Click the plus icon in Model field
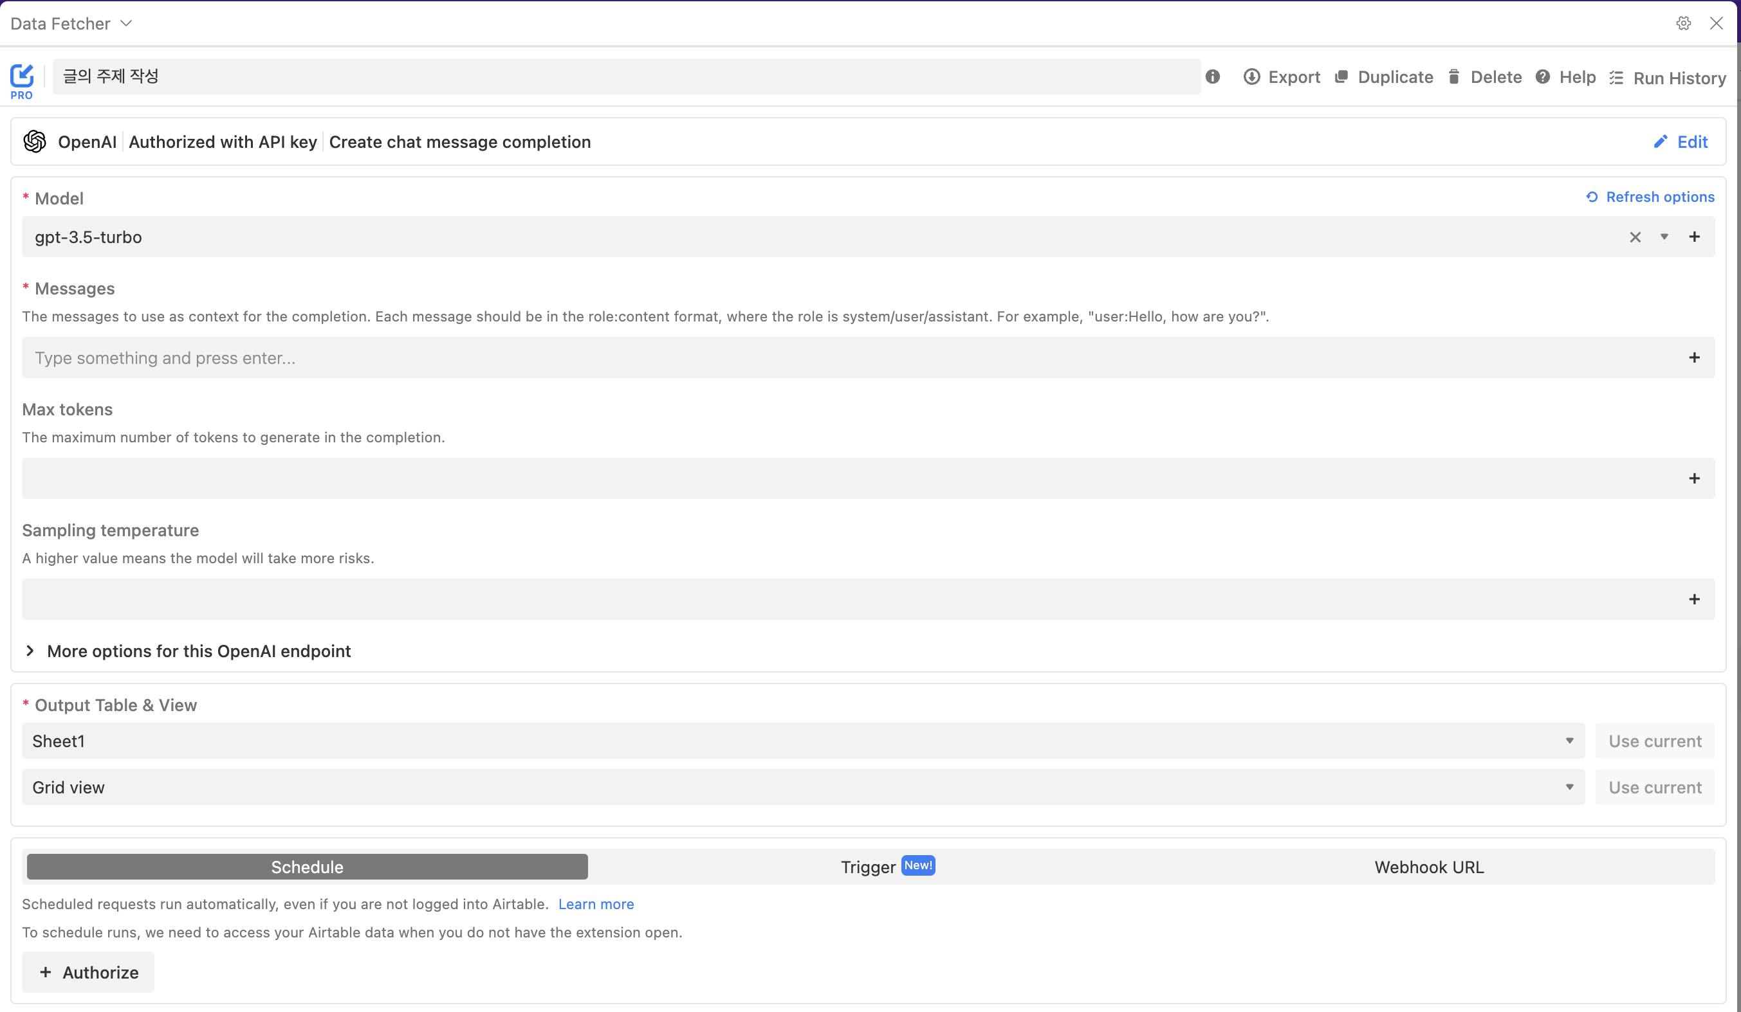This screenshot has height=1012, width=1741. click(x=1694, y=237)
